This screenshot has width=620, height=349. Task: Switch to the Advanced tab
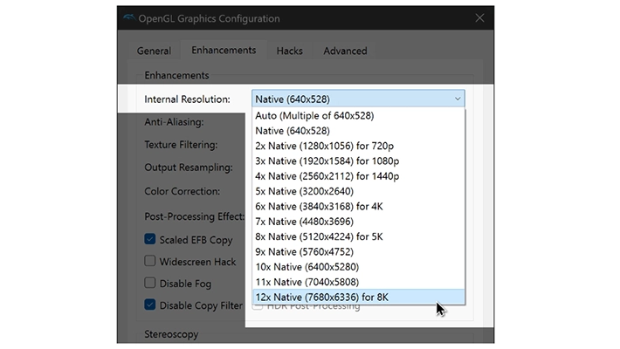point(345,51)
